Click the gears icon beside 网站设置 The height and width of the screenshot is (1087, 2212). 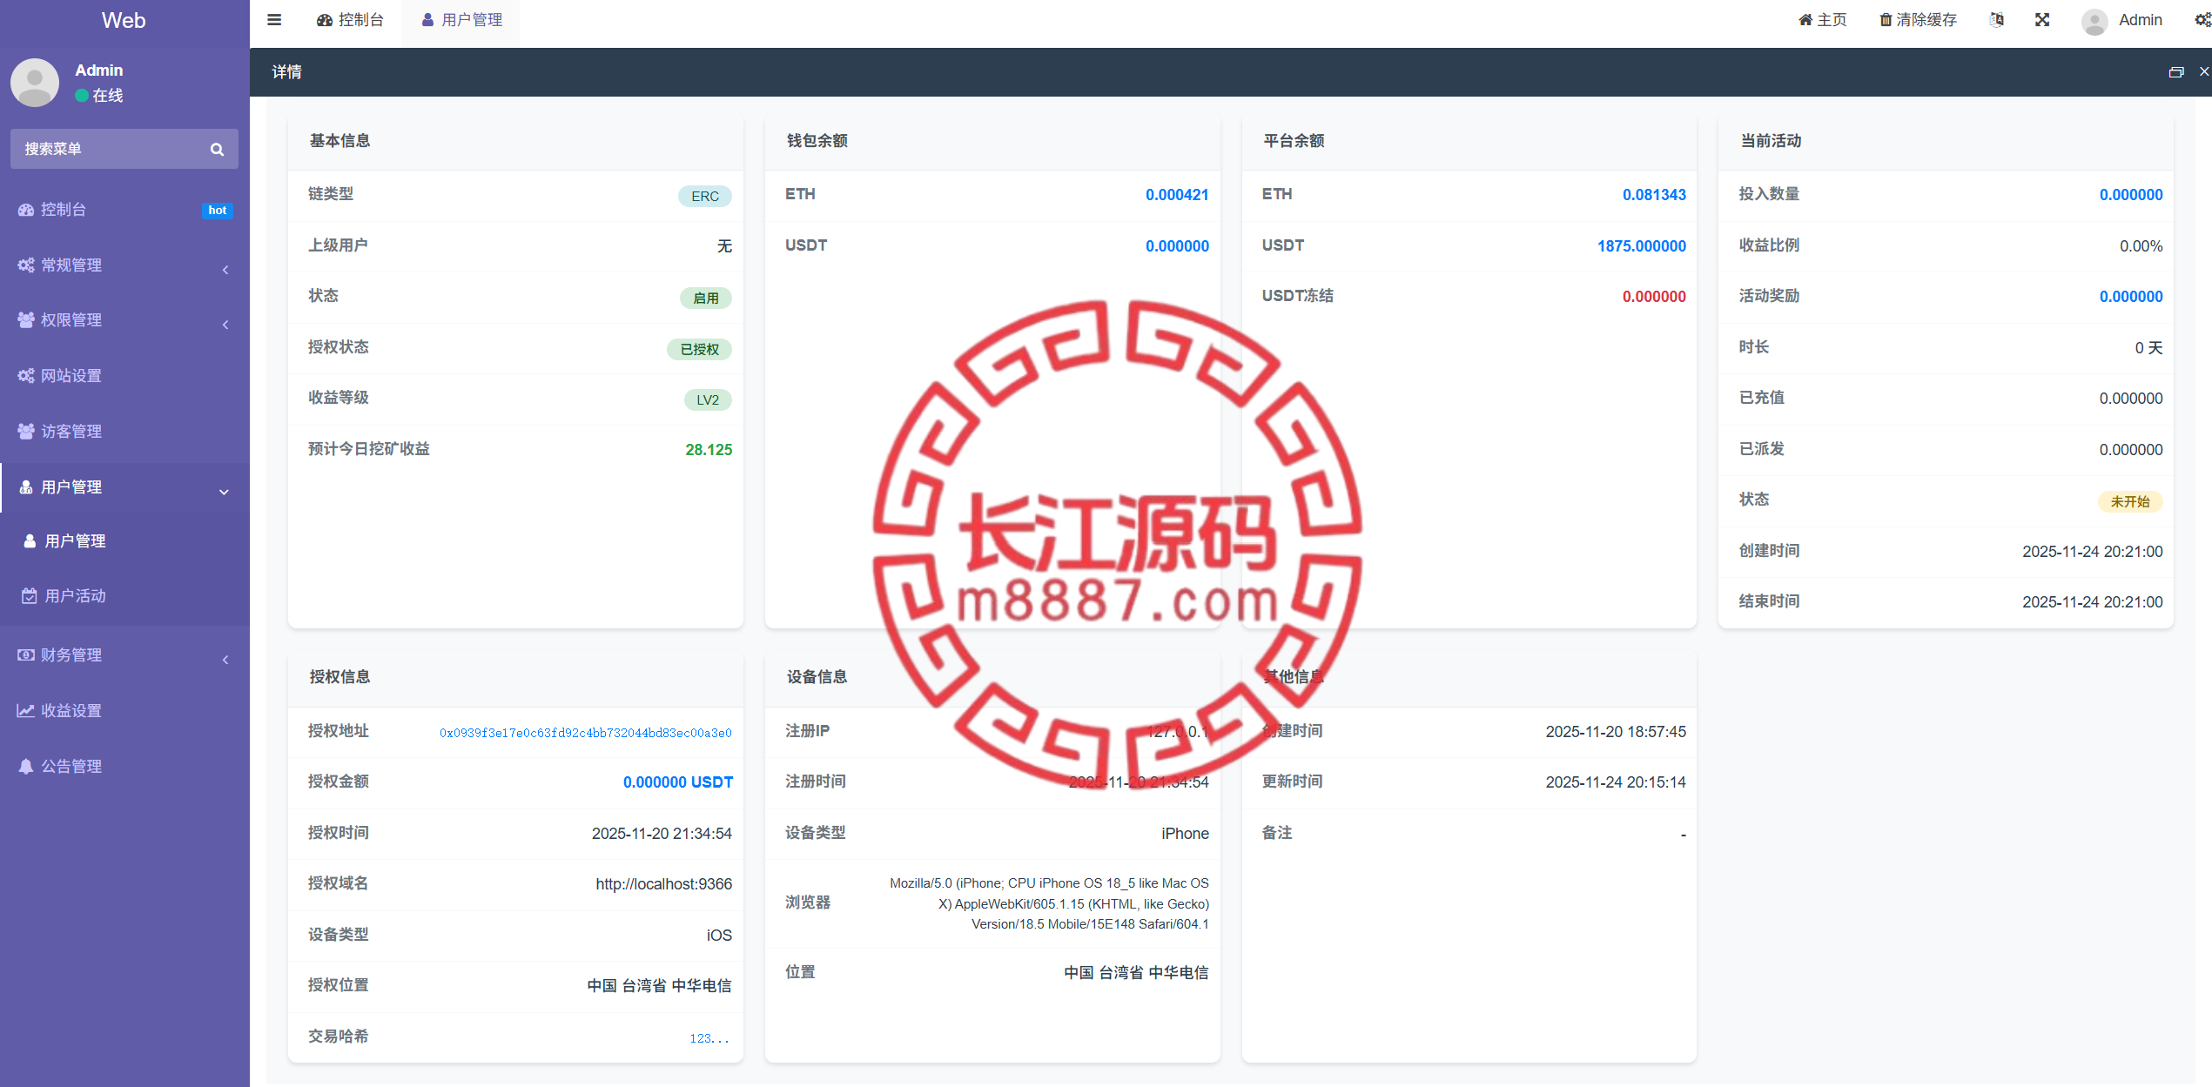coord(26,376)
